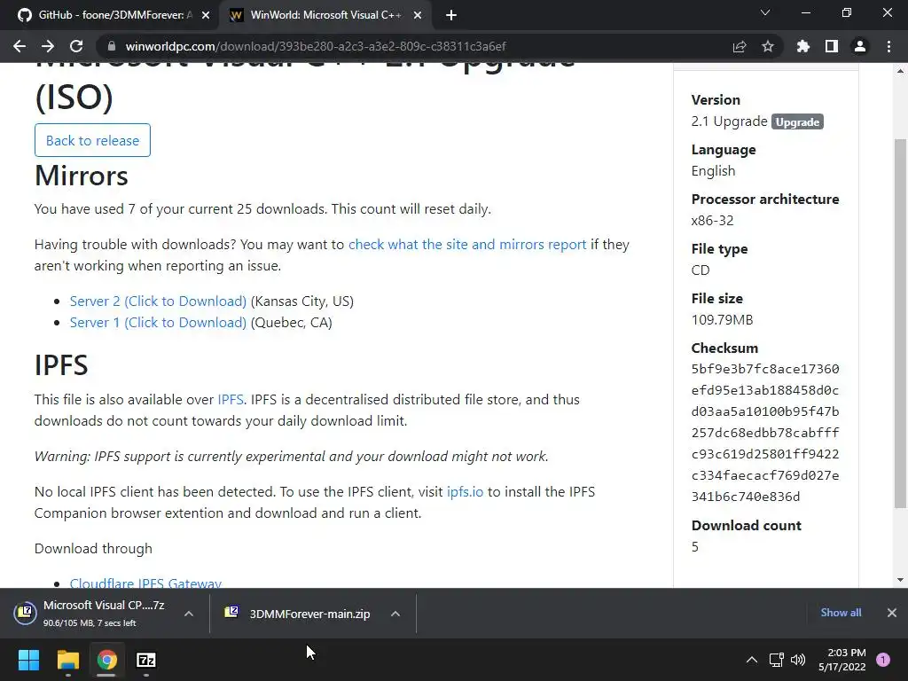Click the scrollbar down arrow
908x681 pixels.
coord(901,580)
